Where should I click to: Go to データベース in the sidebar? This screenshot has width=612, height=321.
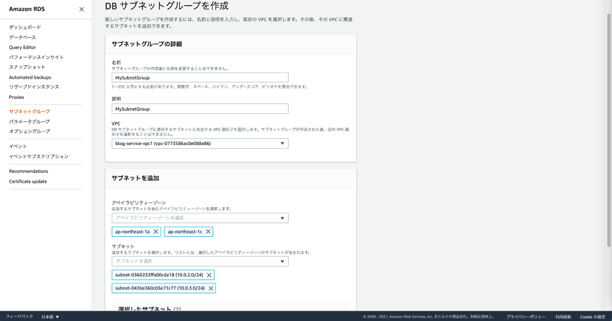[x=22, y=37]
